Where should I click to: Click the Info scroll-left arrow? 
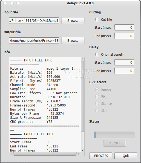click(11, 154)
